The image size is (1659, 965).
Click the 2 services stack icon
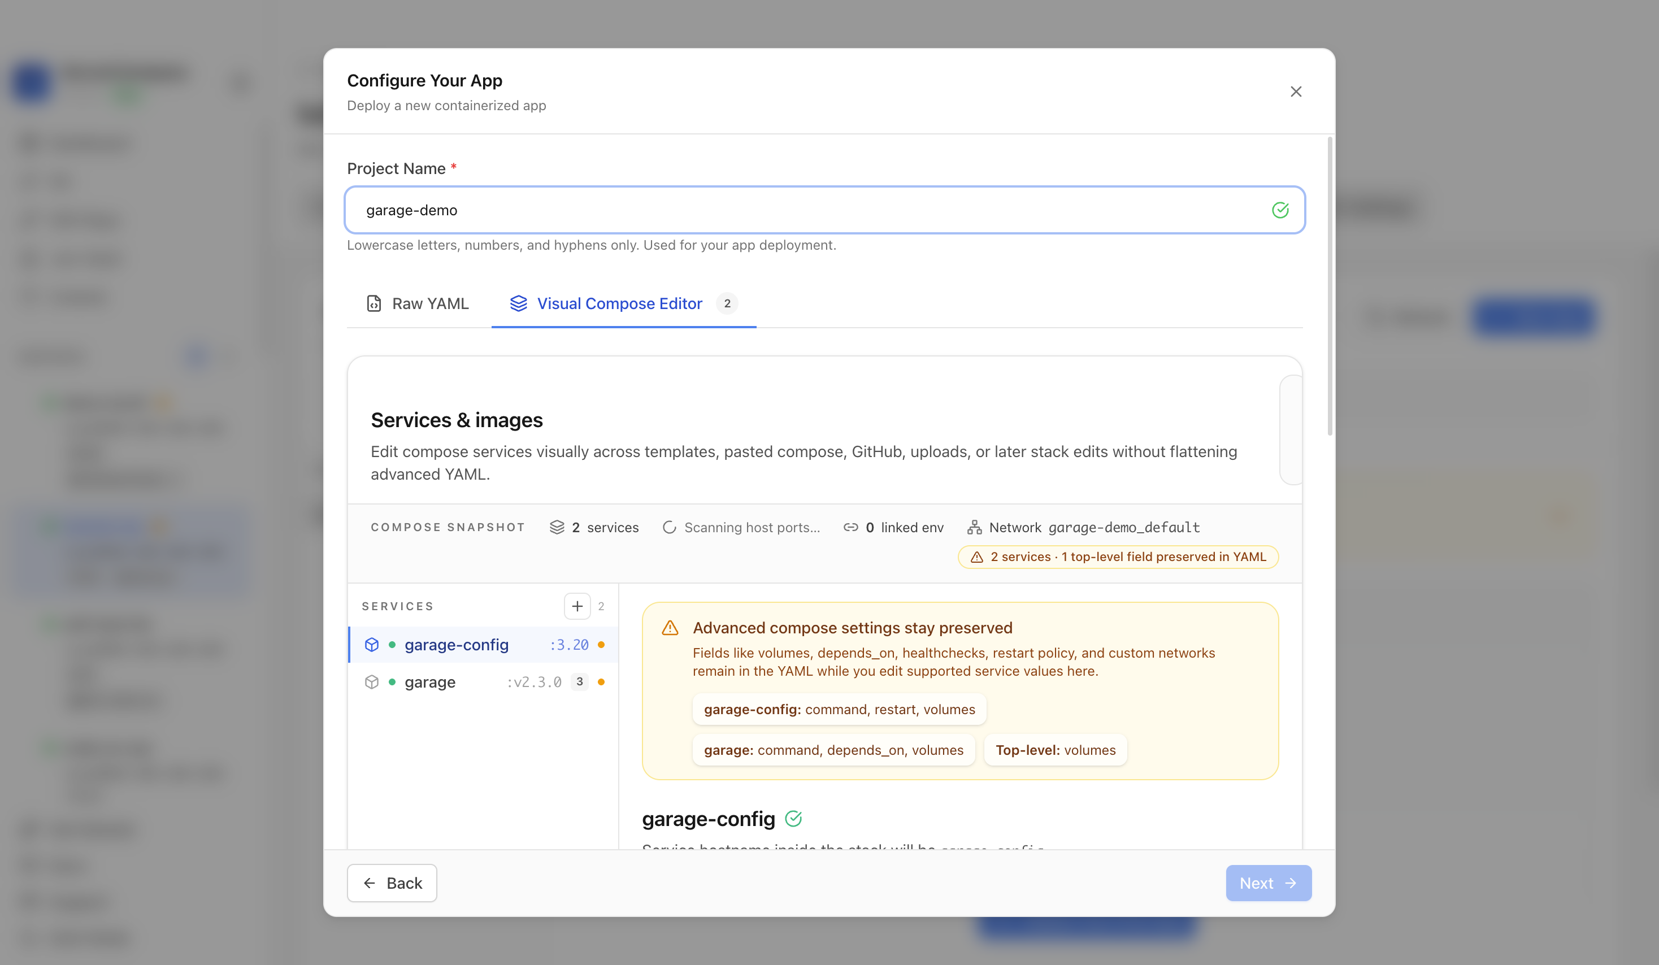(x=557, y=527)
